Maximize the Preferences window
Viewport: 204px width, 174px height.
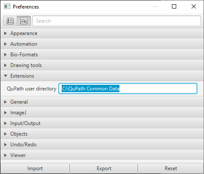click(174, 6)
